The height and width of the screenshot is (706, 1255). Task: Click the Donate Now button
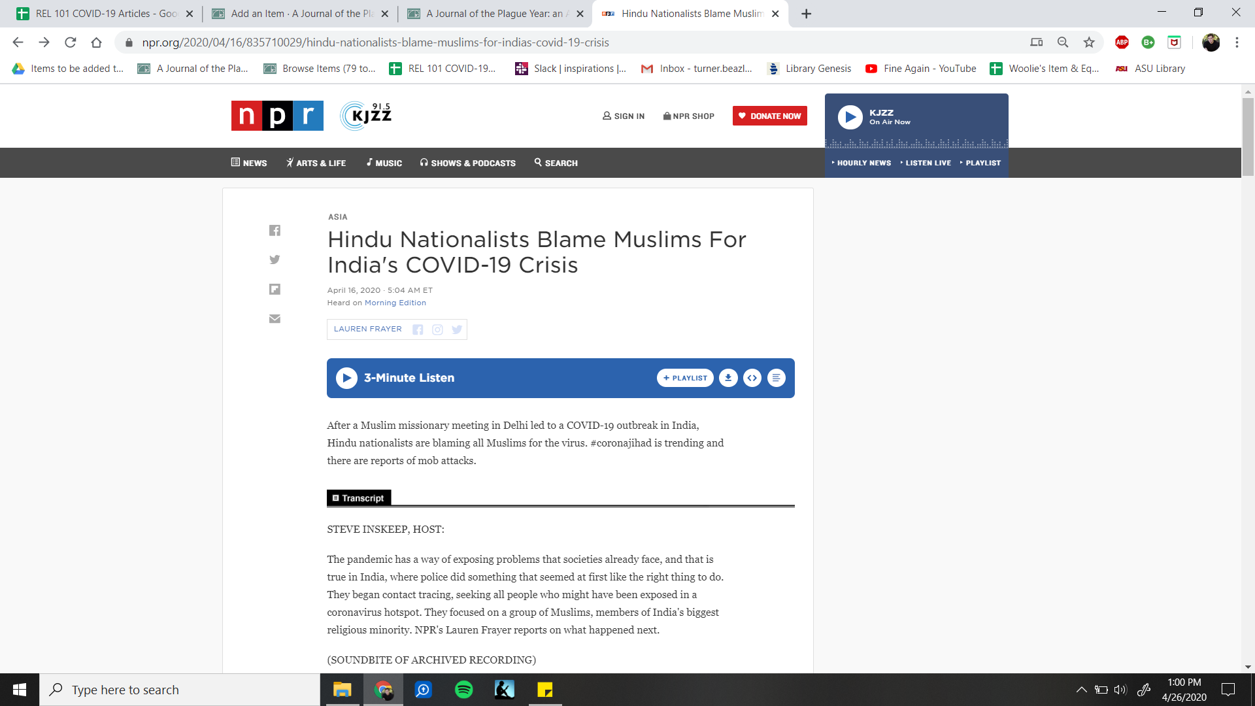pyautogui.click(x=769, y=116)
